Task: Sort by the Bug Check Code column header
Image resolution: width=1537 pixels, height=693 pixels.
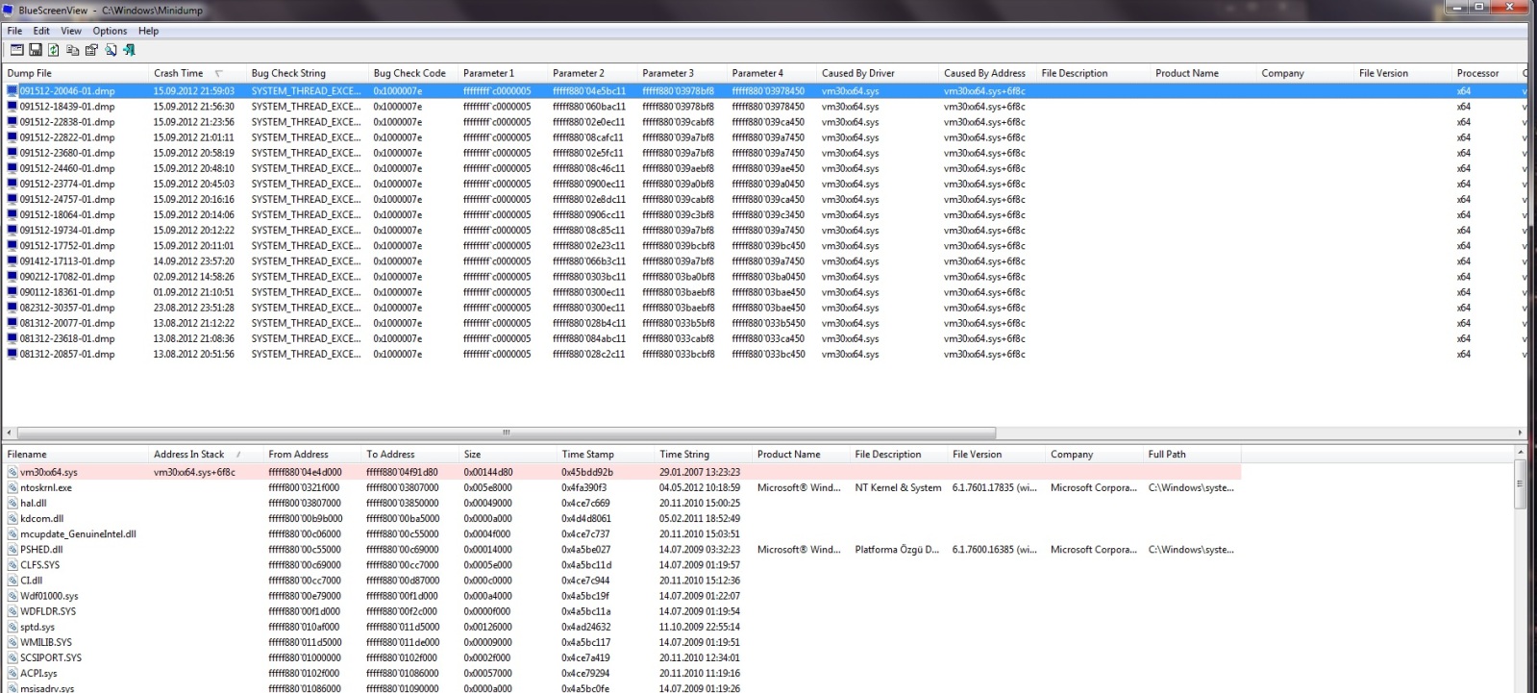Action: point(413,73)
